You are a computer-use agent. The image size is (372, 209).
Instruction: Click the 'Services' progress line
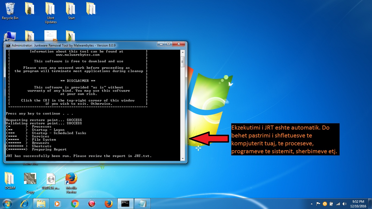click(x=28, y=136)
